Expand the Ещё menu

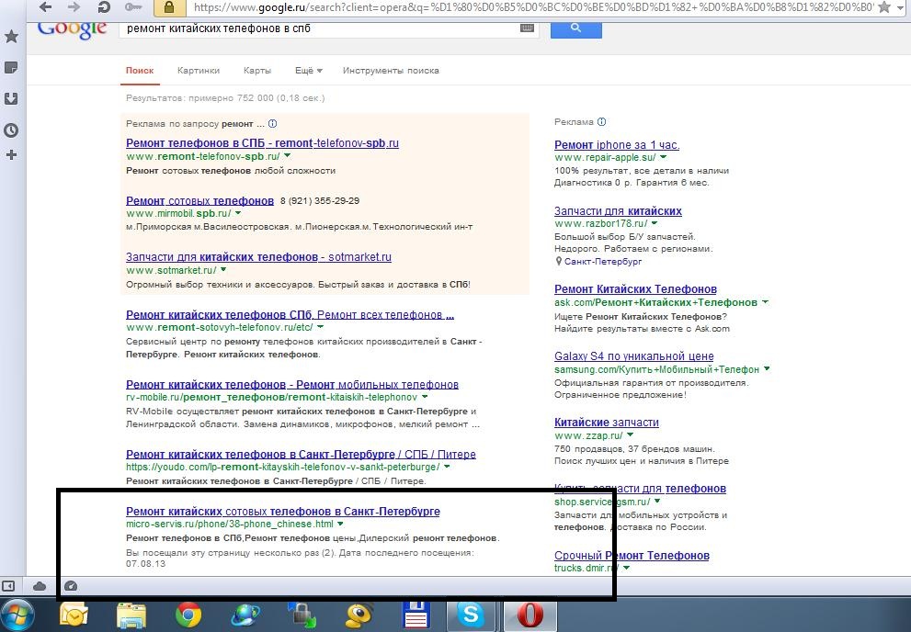pyautogui.click(x=309, y=70)
